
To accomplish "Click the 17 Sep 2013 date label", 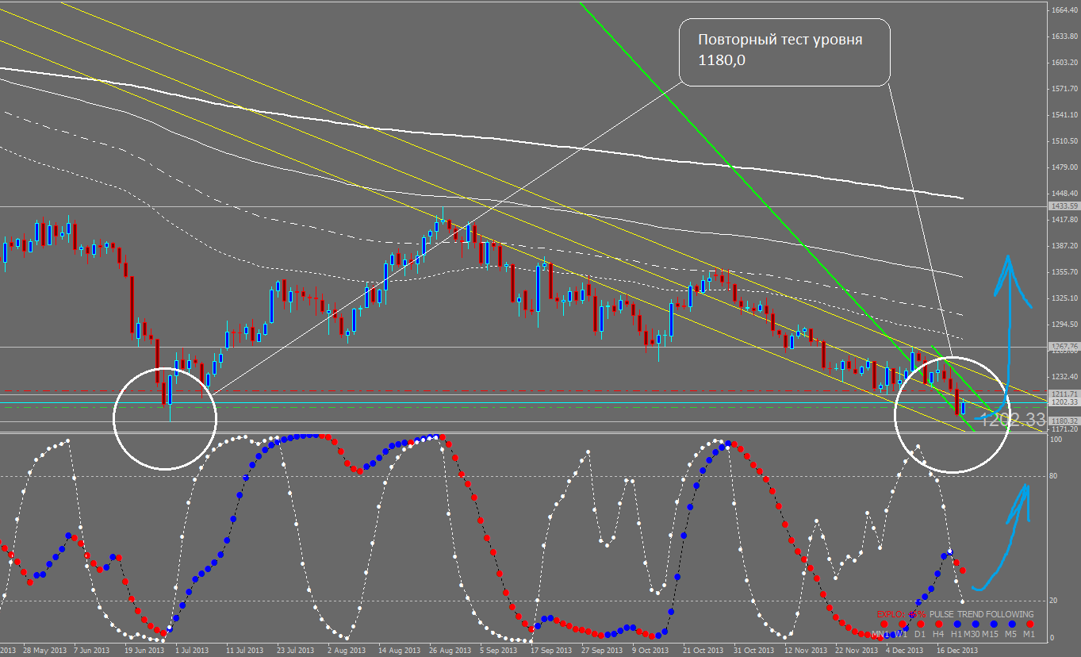I will coord(551,651).
